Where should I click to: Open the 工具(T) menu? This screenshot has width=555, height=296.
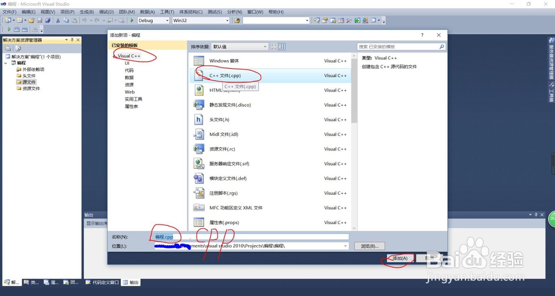167,12
